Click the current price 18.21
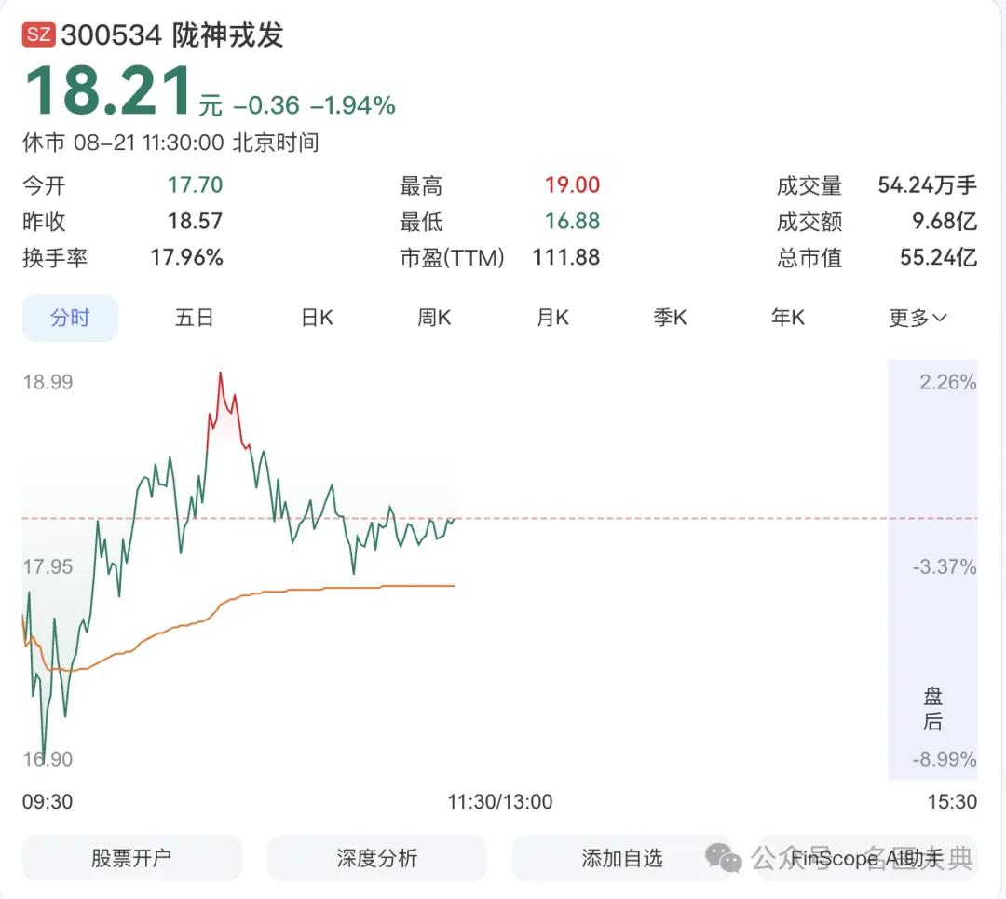Viewport: 1006px width, 899px height. [x=108, y=91]
